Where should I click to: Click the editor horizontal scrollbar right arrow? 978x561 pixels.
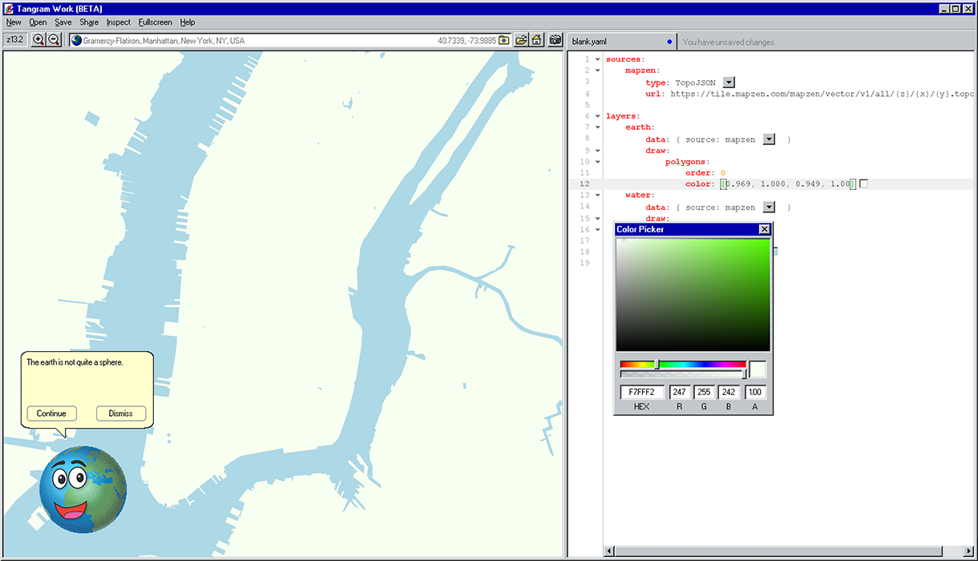968,551
